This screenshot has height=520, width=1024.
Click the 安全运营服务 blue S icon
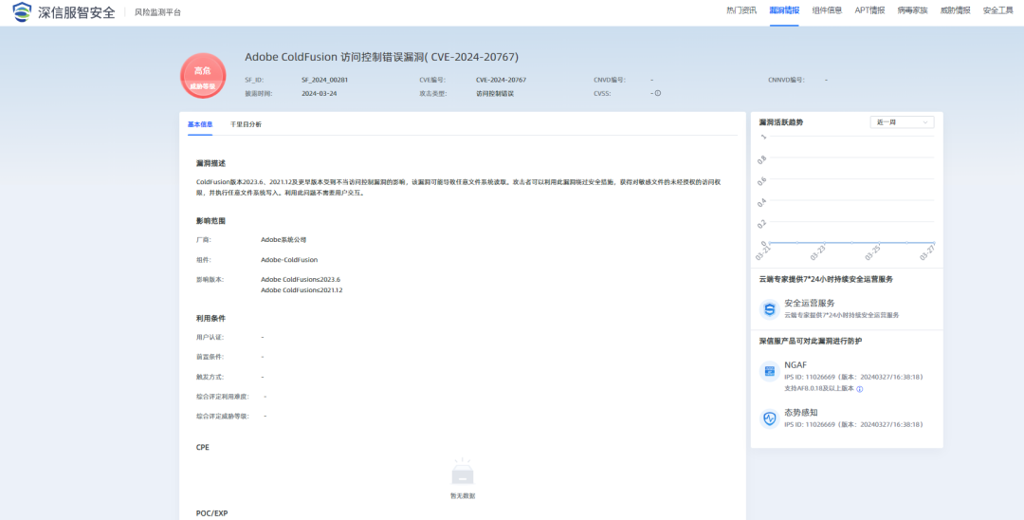[x=770, y=309]
